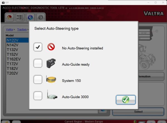Screen dimensions: 167x123
Task: Click the red prohibited icon
Action: (x=51, y=47)
